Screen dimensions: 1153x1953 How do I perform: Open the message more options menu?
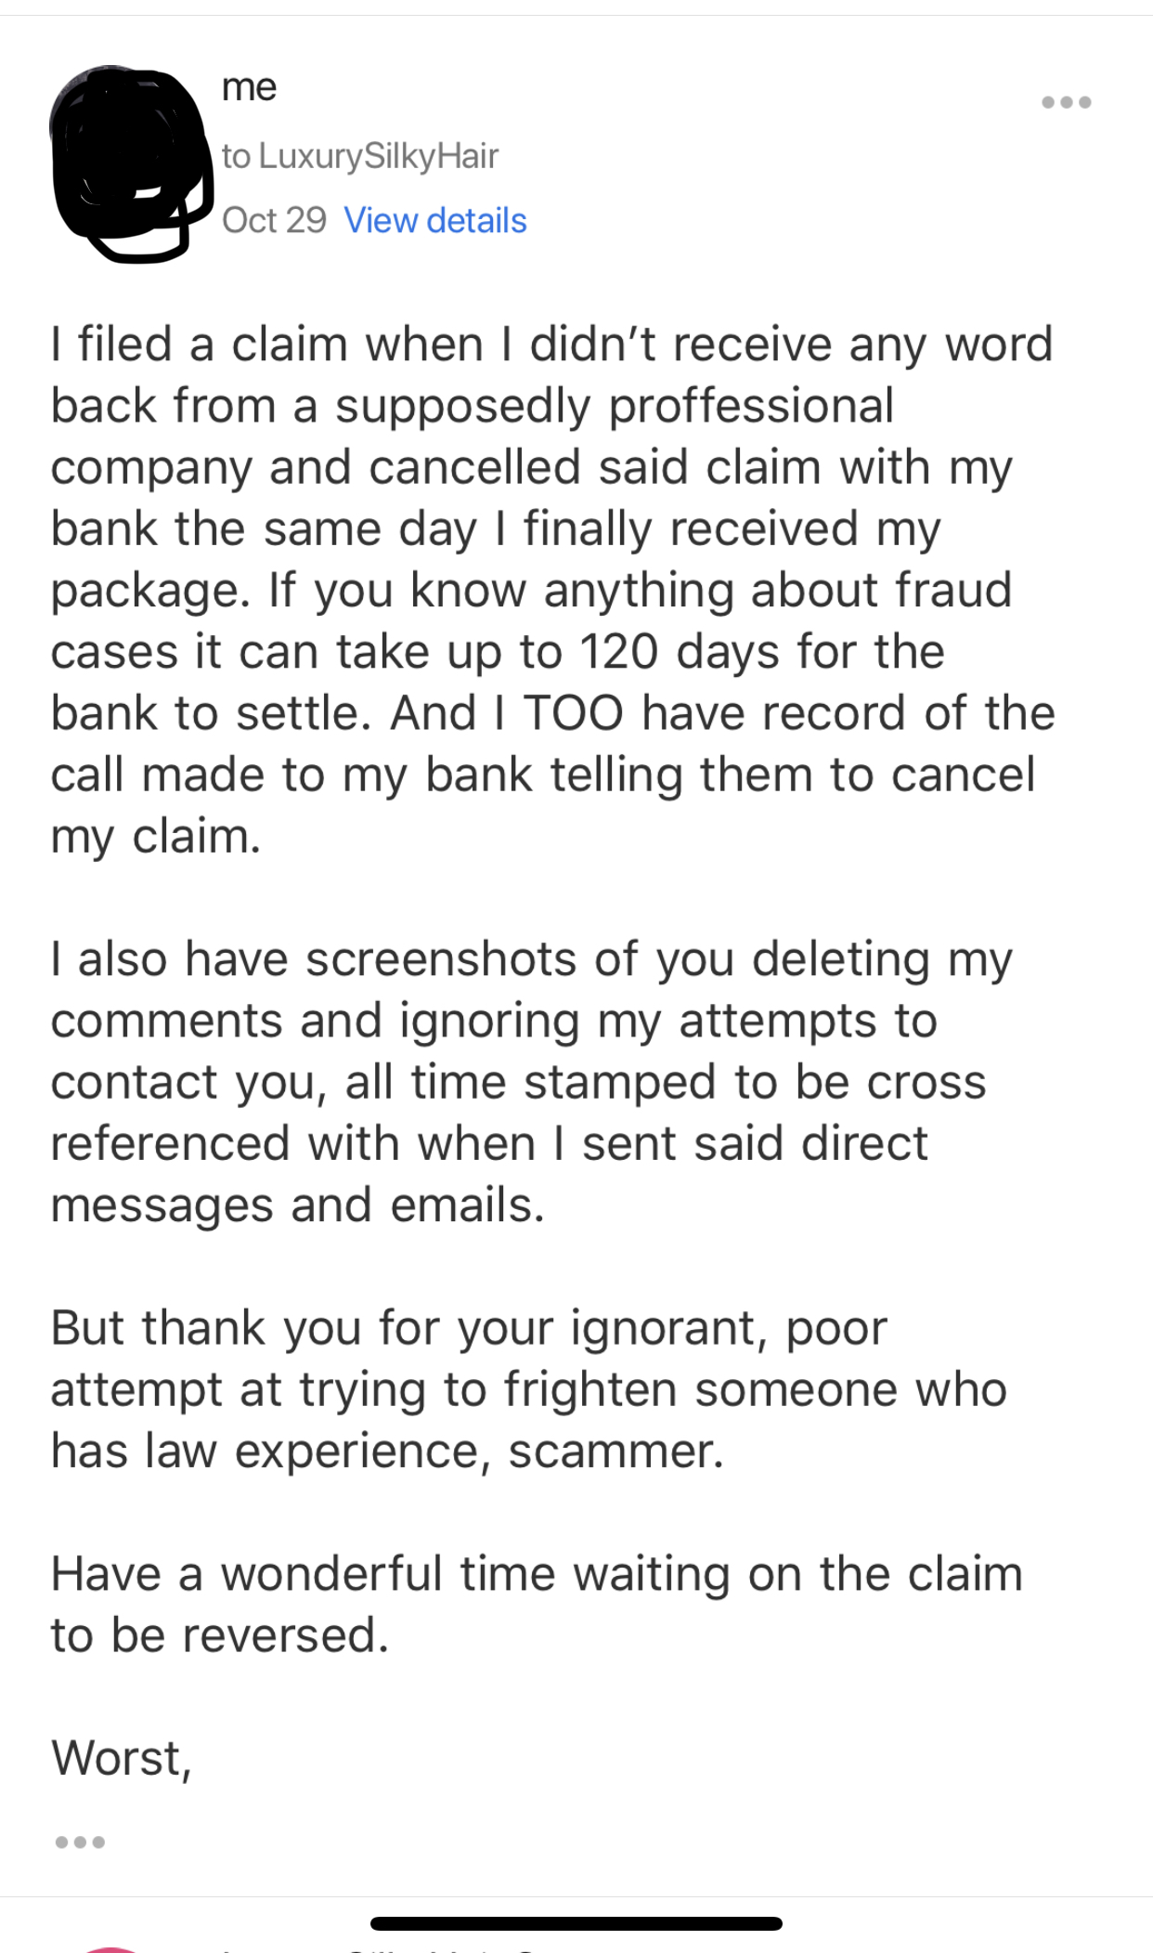pos(1066,102)
